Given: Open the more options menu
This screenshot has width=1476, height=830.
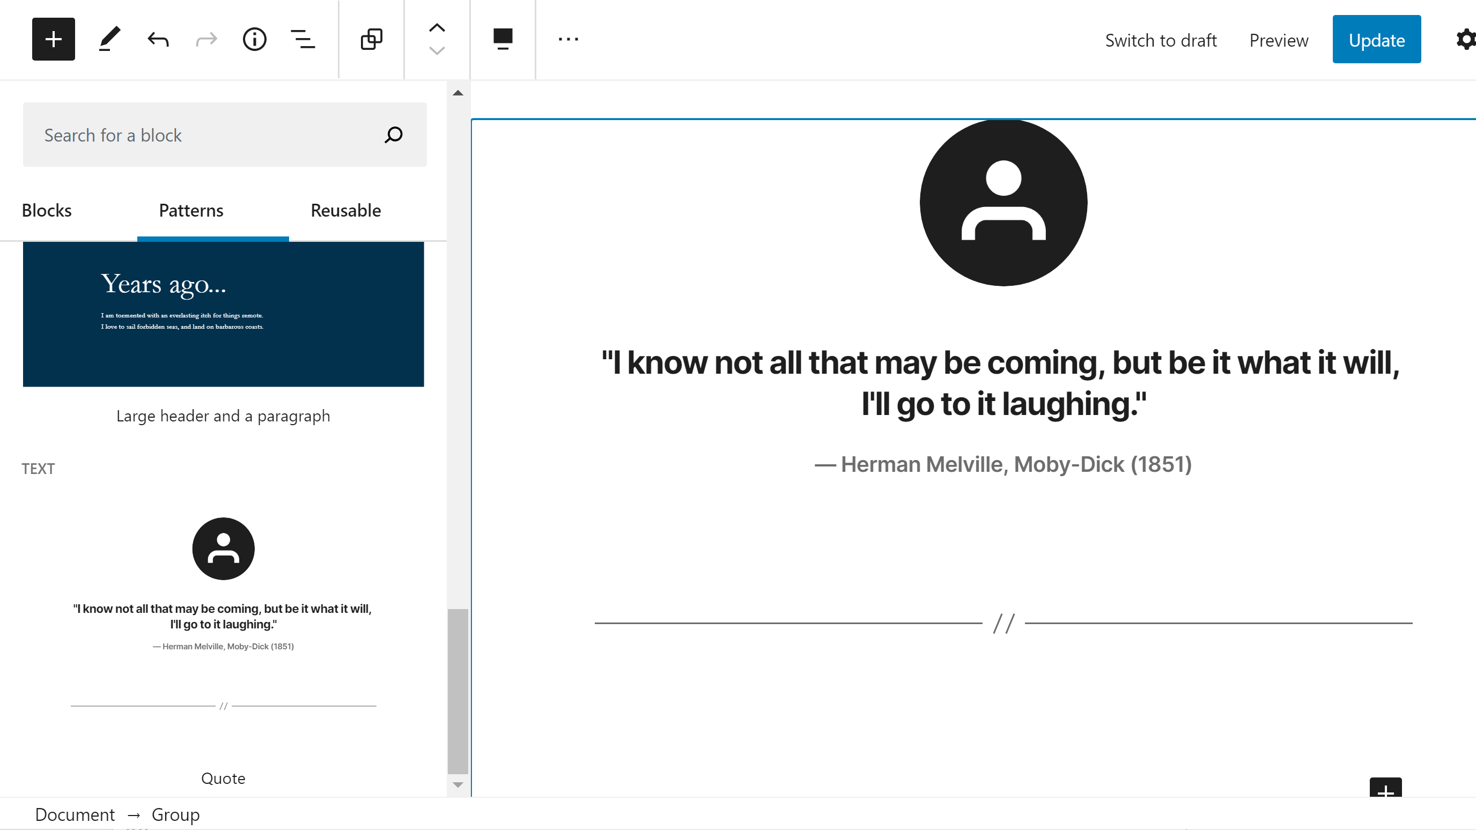Looking at the screenshot, I should coord(568,39).
